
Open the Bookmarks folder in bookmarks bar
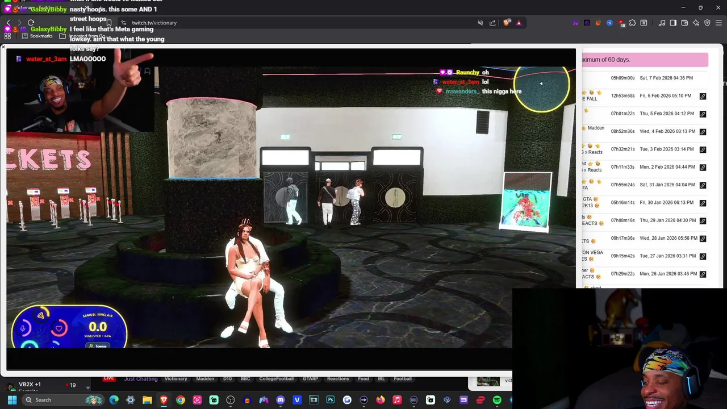tap(37, 36)
